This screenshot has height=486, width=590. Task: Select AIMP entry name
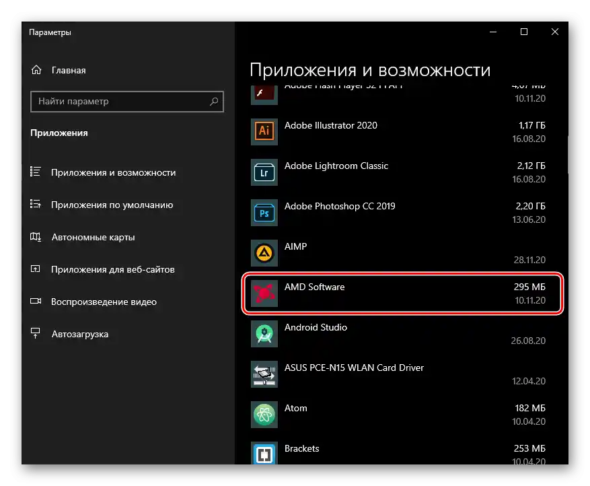296,246
